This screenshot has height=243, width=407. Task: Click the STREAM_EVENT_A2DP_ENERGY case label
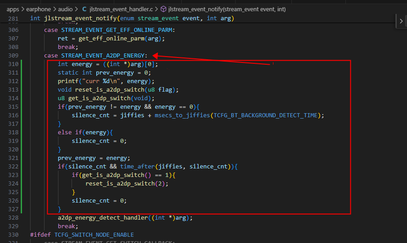tap(103, 56)
